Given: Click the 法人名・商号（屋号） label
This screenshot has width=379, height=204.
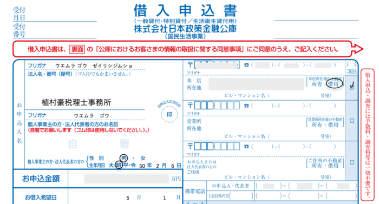Looking at the screenshot, I should point(50,74).
